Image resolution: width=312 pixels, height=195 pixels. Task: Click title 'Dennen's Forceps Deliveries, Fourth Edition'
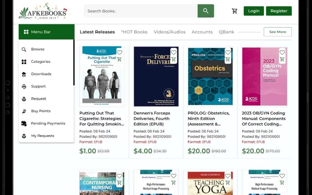pos(152,119)
